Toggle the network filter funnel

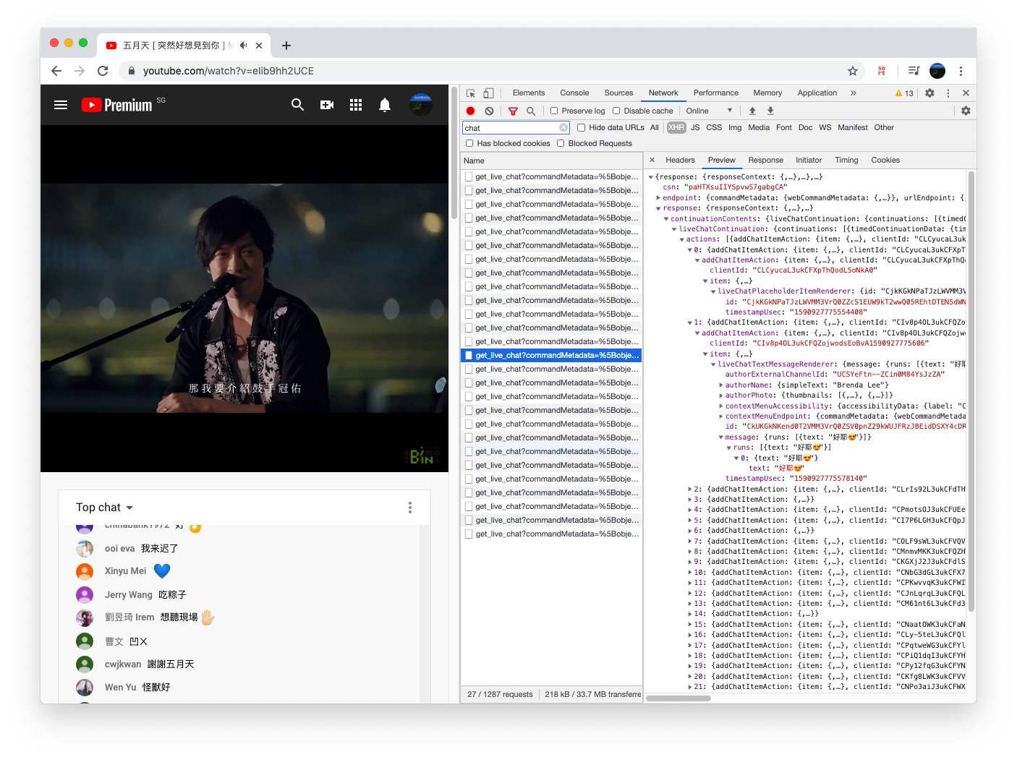pos(513,111)
